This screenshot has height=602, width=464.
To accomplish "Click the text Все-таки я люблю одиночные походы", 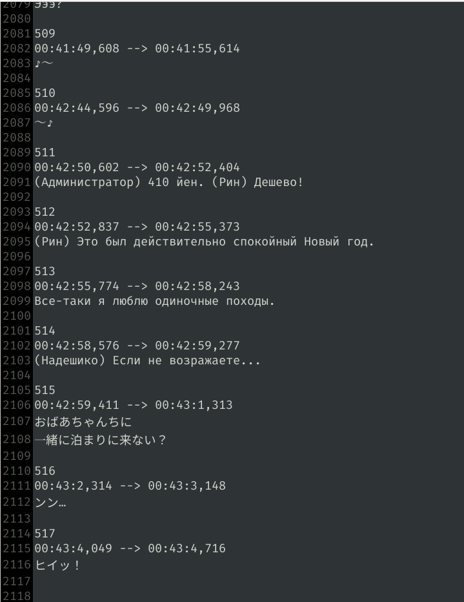I will [154, 302].
